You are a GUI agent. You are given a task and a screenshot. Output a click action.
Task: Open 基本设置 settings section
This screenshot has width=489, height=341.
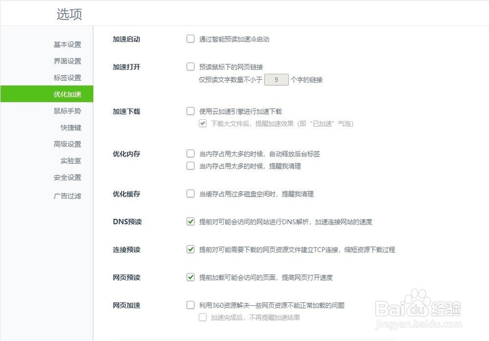[67, 44]
